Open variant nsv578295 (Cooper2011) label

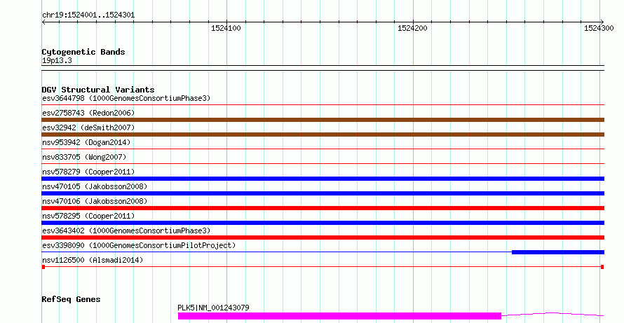[x=88, y=216]
